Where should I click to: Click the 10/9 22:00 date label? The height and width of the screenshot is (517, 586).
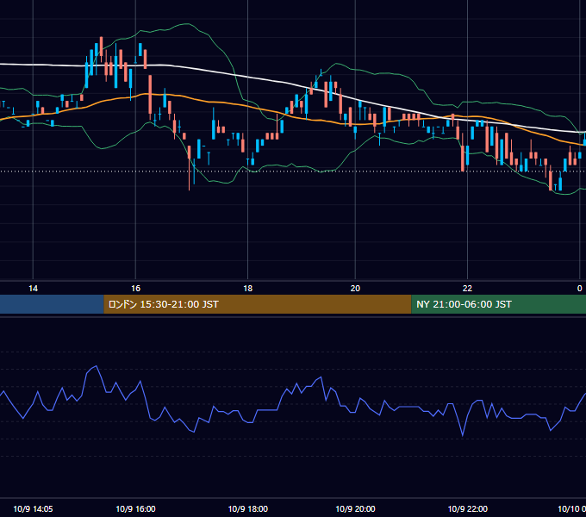point(468,508)
